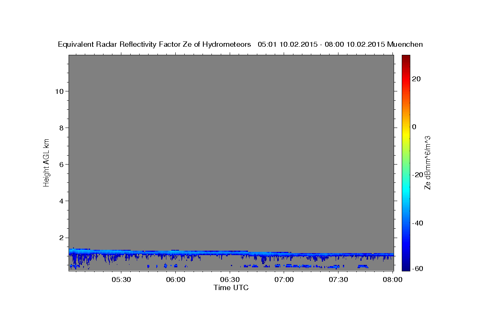This screenshot has height=325, width=487.
Task: Click the height tick label 6
Action: click(x=61, y=164)
